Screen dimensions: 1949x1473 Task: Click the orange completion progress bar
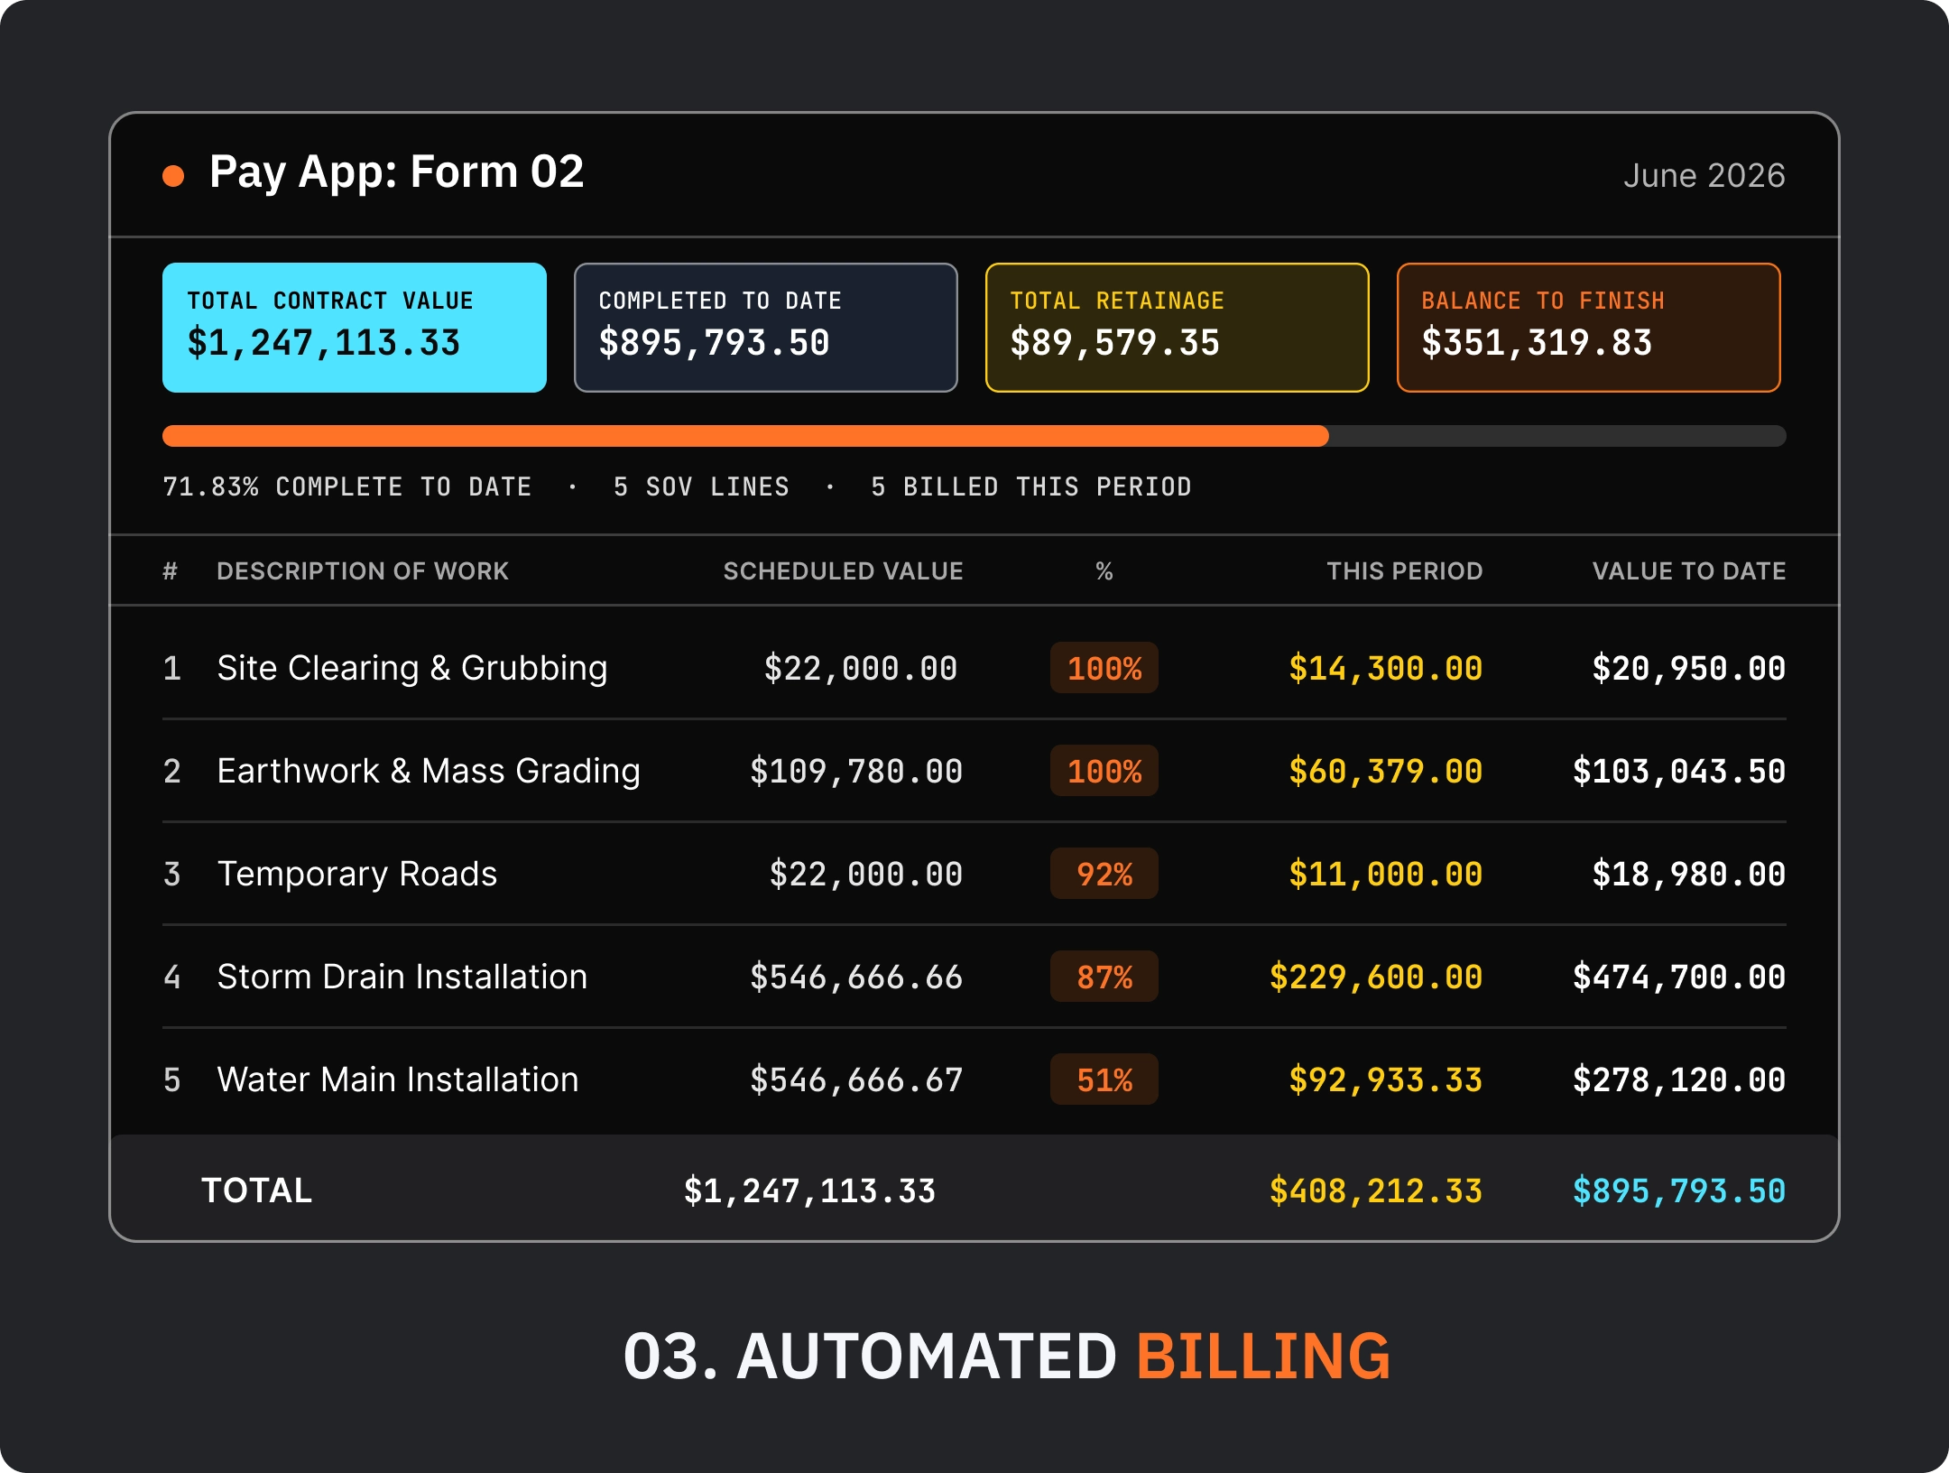coord(745,436)
